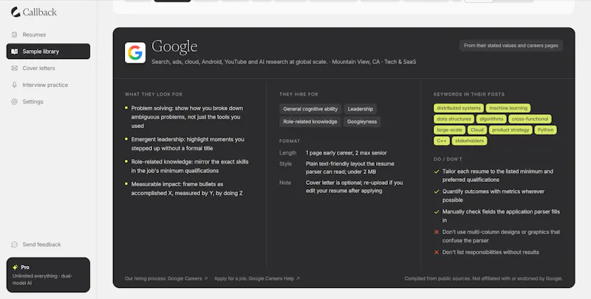The image size is (591, 299).
Task: Open 'Our hiring process: Google Careers' link
Action: coord(166,278)
